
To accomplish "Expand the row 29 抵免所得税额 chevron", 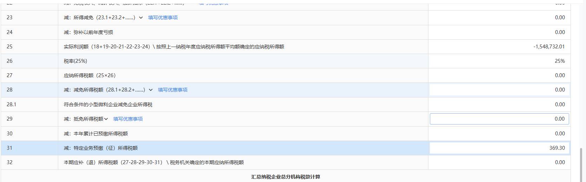I will pyautogui.click(x=106, y=119).
